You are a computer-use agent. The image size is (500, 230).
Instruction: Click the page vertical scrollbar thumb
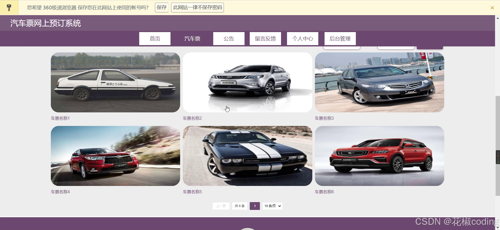pyautogui.click(x=498, y=146)
